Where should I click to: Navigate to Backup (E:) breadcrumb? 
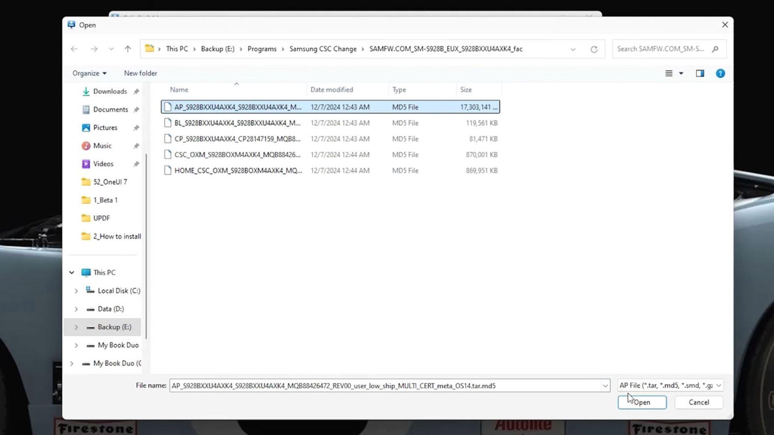(x=218, y=49)
